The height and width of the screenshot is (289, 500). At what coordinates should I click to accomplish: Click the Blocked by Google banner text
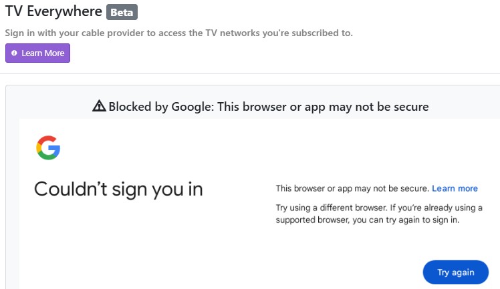click(268, 106)
